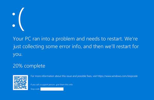Click "just collecting some error info" text
154x100 pixels.
[47, 47]
